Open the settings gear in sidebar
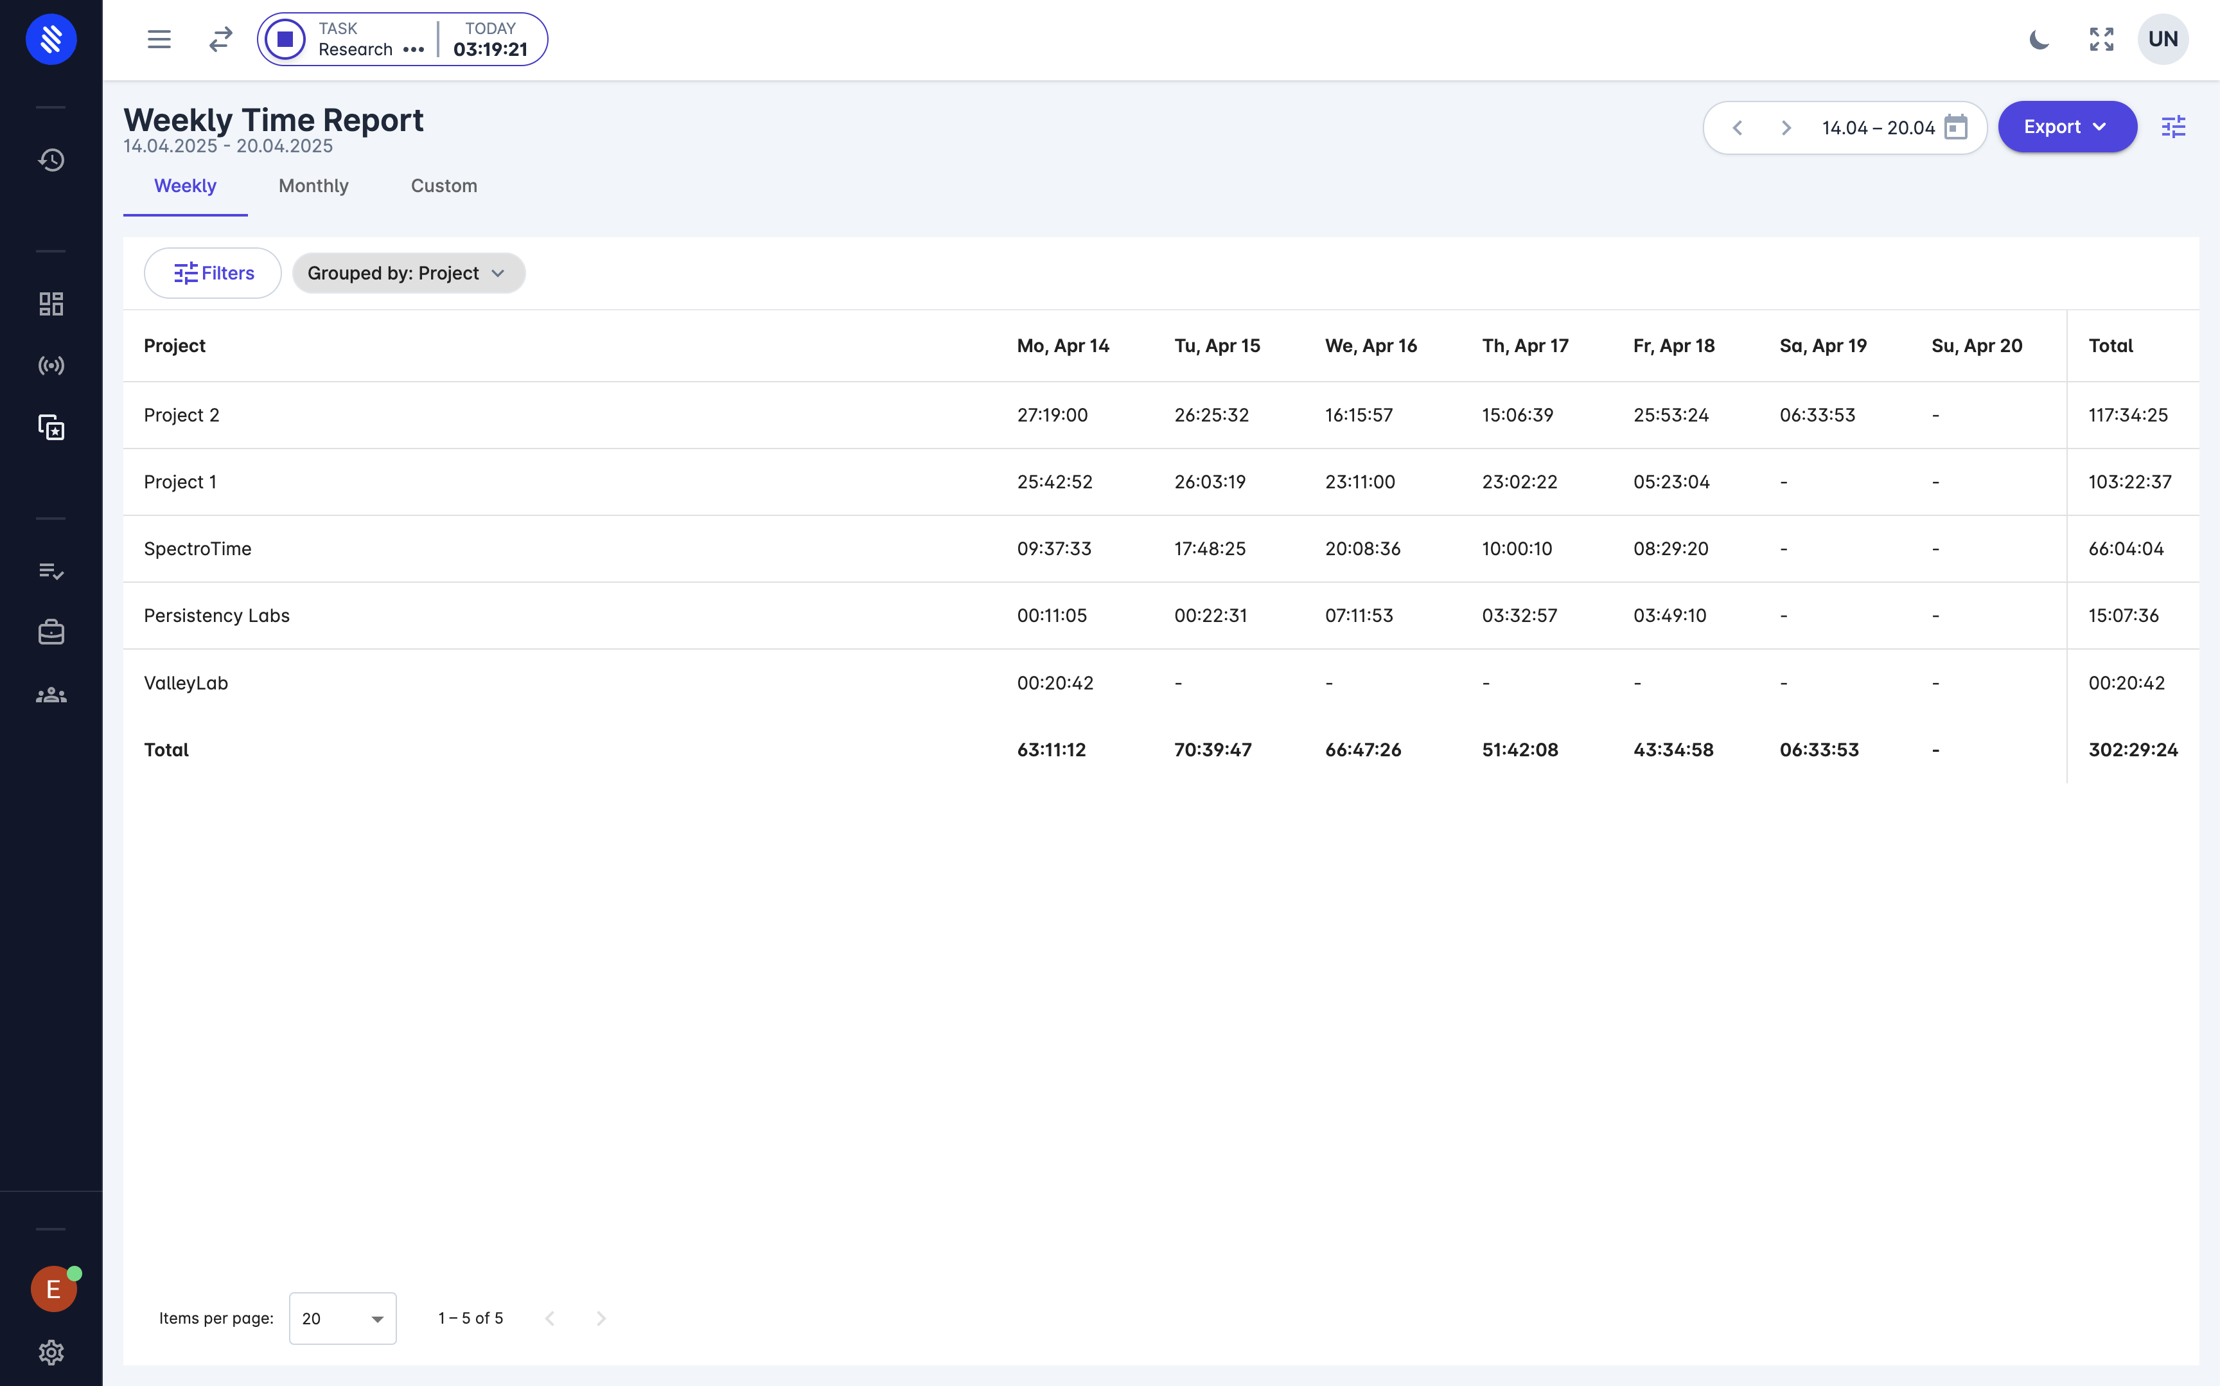 pos(51,1352)
